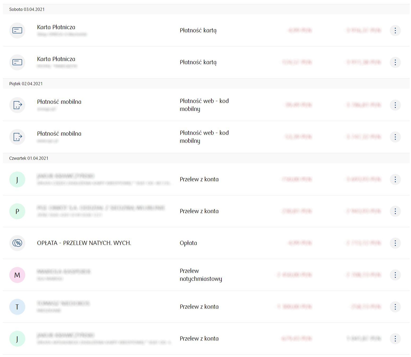411x357 pixels.
Task: Open options menu for first Karta Płatnicza row
Action: click(395, 31)
